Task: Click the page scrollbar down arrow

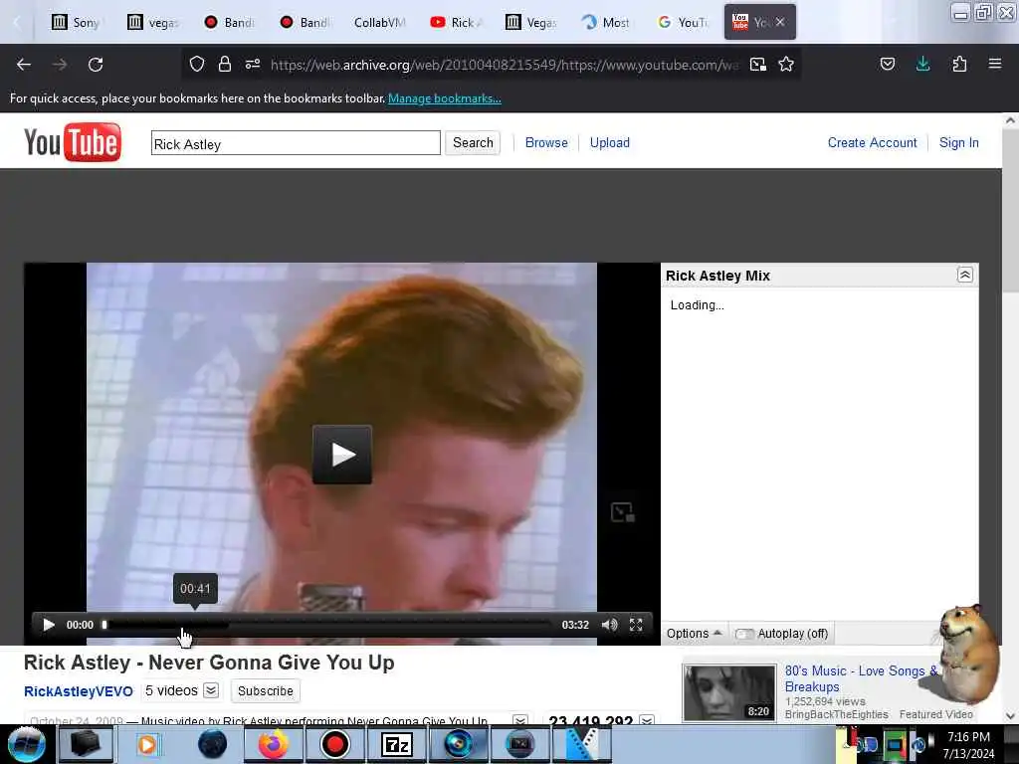Action: (x=1010, y=716)
